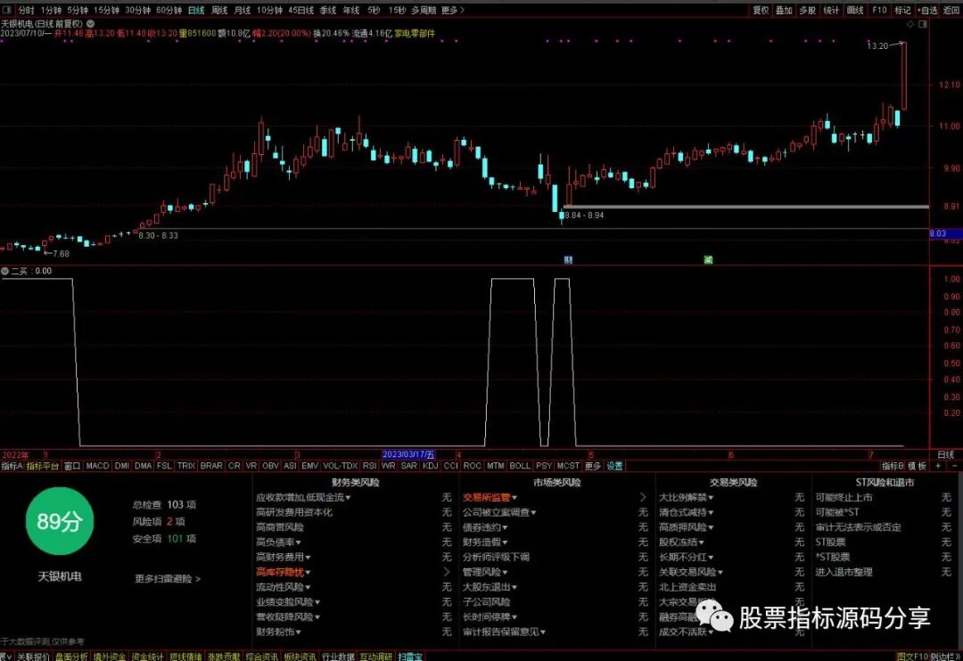This screenshot has height=661, width=963.
Task: Open the 统计 statistics tool
Action: pyautogui.click(x=831, y=10)
